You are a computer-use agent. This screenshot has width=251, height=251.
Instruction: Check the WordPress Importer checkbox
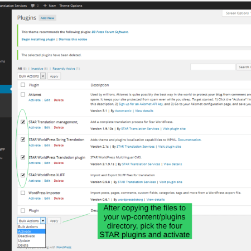23,192
